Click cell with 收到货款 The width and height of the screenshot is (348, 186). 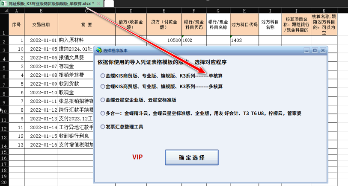click(x=76, y=84)
